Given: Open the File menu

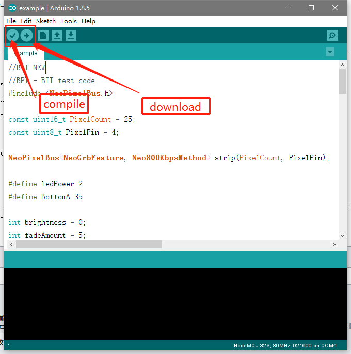Looking at the screenshot, I should click(11, 21).
